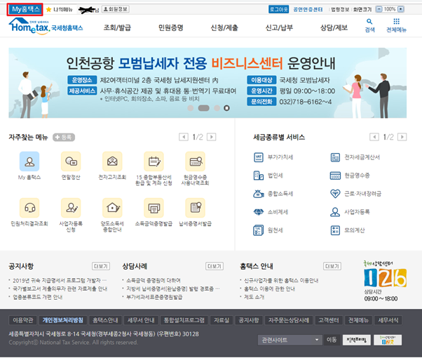Open notice 업종분류코드 개편 안내
The image size is (422, 363).
coord(38,297)
